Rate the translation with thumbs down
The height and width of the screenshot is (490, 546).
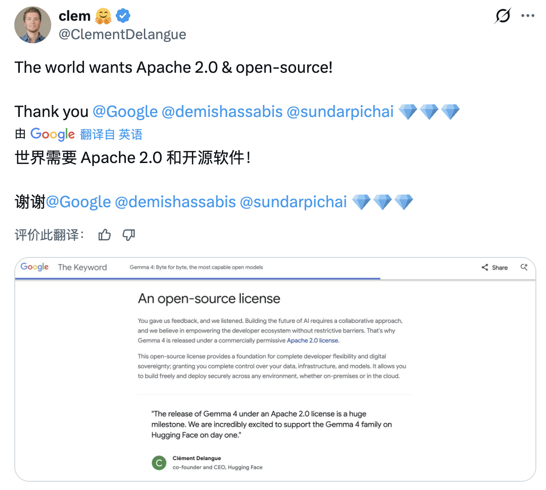click(x=129, y=235)
